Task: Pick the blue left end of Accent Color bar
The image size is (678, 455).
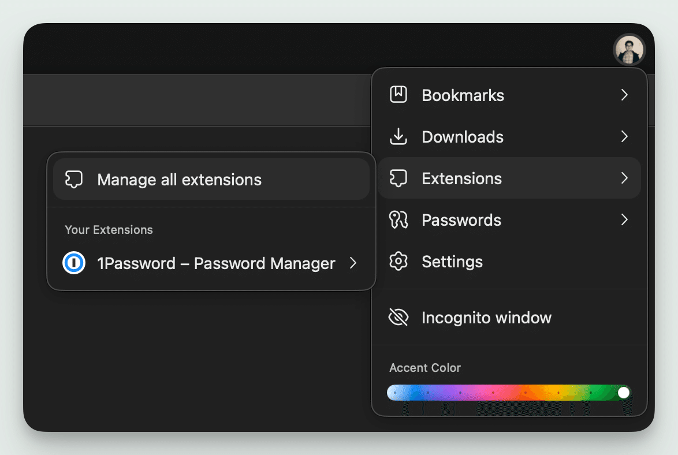Action: click(396, 393)
